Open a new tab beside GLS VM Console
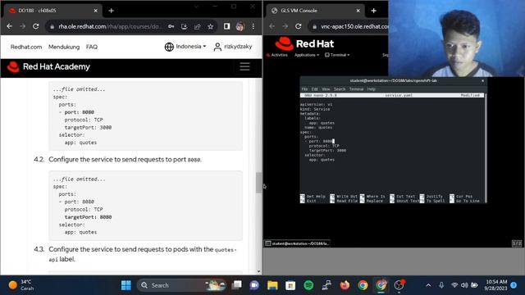This screenshot has width=525, height=295. click(x=374, y=11)
